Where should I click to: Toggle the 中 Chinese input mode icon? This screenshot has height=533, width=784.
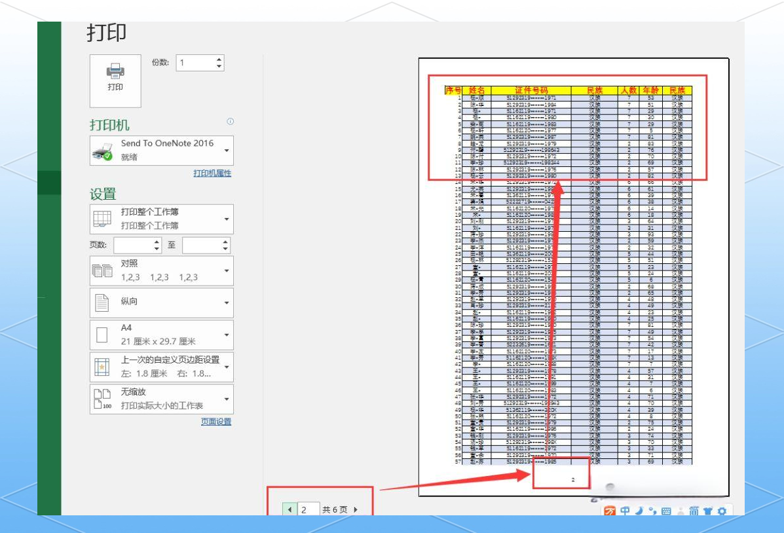tap(625, 511)
